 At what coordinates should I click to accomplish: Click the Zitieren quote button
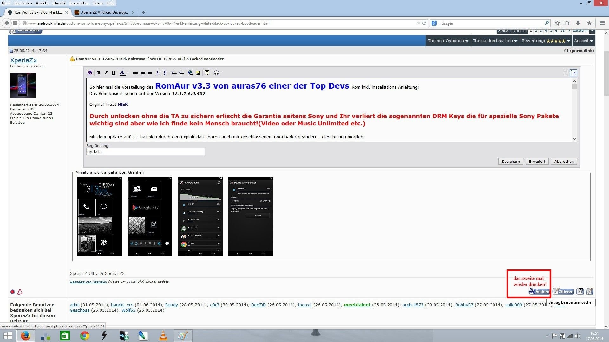(563, 291)
